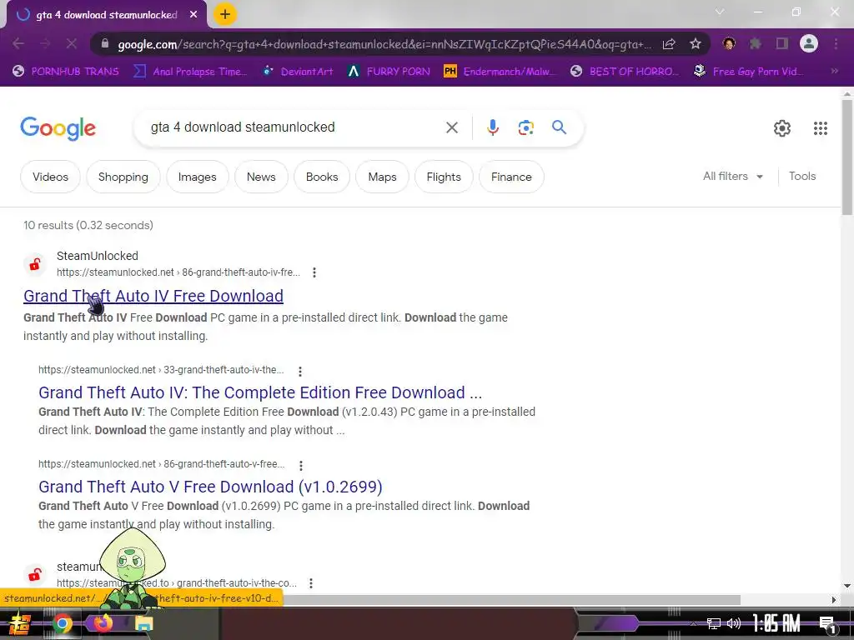This screenshot has height=640, width=854.
Task: Open network icon in system tray
Action: pyautogui.click(x=713, y=623)
